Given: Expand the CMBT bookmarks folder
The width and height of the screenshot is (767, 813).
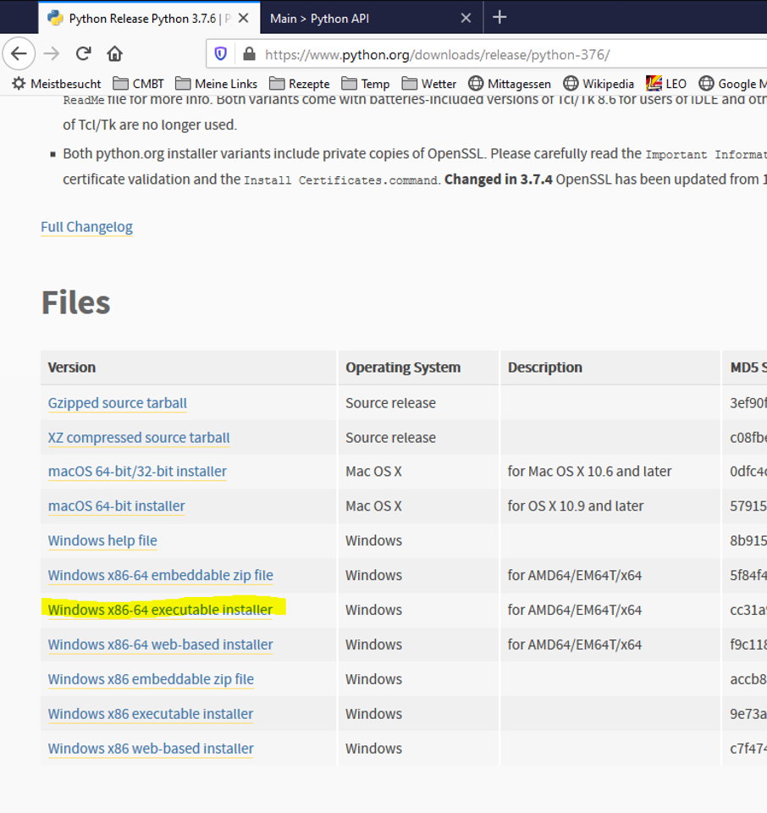Looking at the screenshot, I should [139, 83].
